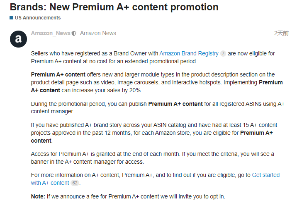Click bold "Premium A+ content" before "for all registered ASINs"
This screenshot has height=203, width=297.
pos(175,104)
